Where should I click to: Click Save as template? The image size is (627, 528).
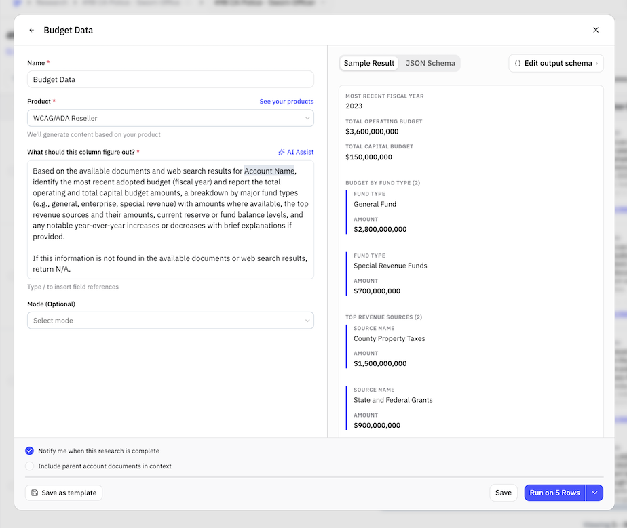[64, 493]
